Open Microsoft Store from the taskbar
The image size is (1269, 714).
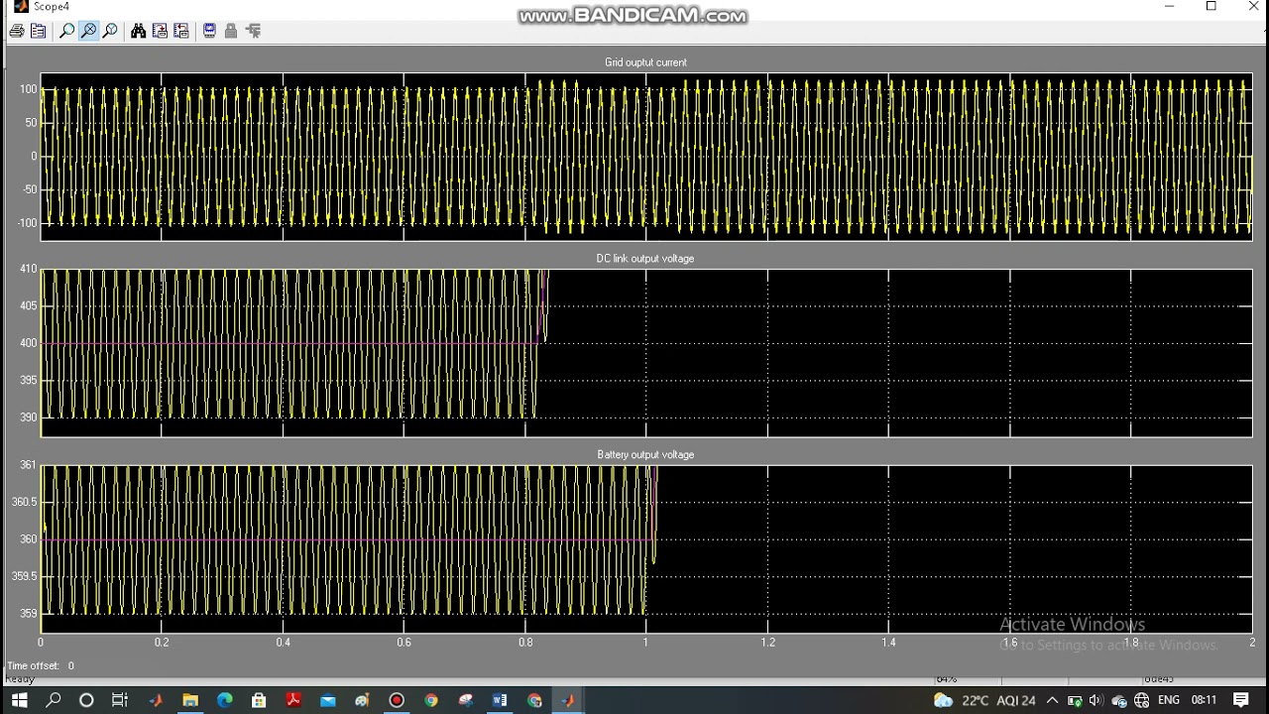coord(259,700)
